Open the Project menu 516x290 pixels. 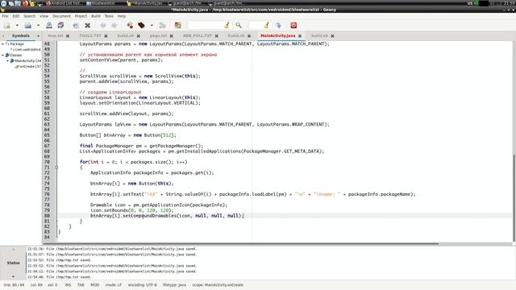(81, 16)
